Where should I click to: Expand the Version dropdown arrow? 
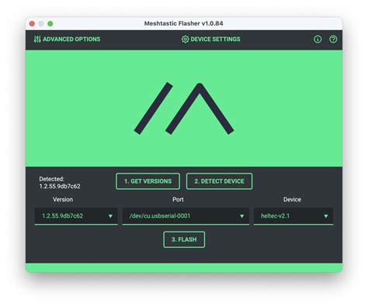pyautogui.click(x=110, y=216)
